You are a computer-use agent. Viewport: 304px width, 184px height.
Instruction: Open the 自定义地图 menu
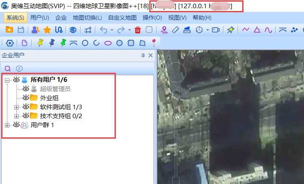(x=122, y=18)
